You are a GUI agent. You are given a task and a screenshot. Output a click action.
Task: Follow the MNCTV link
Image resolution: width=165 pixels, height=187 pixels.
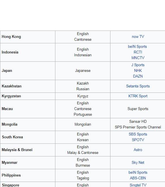(x=138, y=58)
